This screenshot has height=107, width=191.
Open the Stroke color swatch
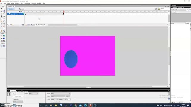[x=4, y=36]
